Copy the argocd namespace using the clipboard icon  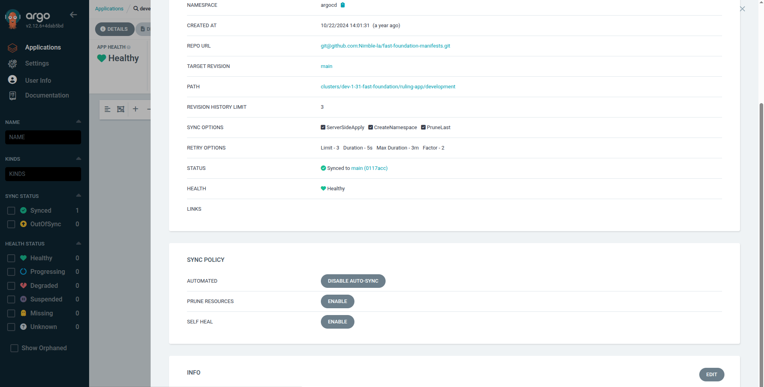(x=342, y=5)
